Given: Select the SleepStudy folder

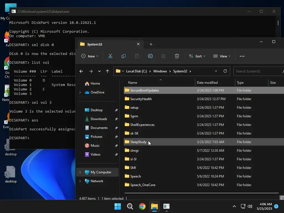Looking at the screenshot, I should [x=204, y=142].
